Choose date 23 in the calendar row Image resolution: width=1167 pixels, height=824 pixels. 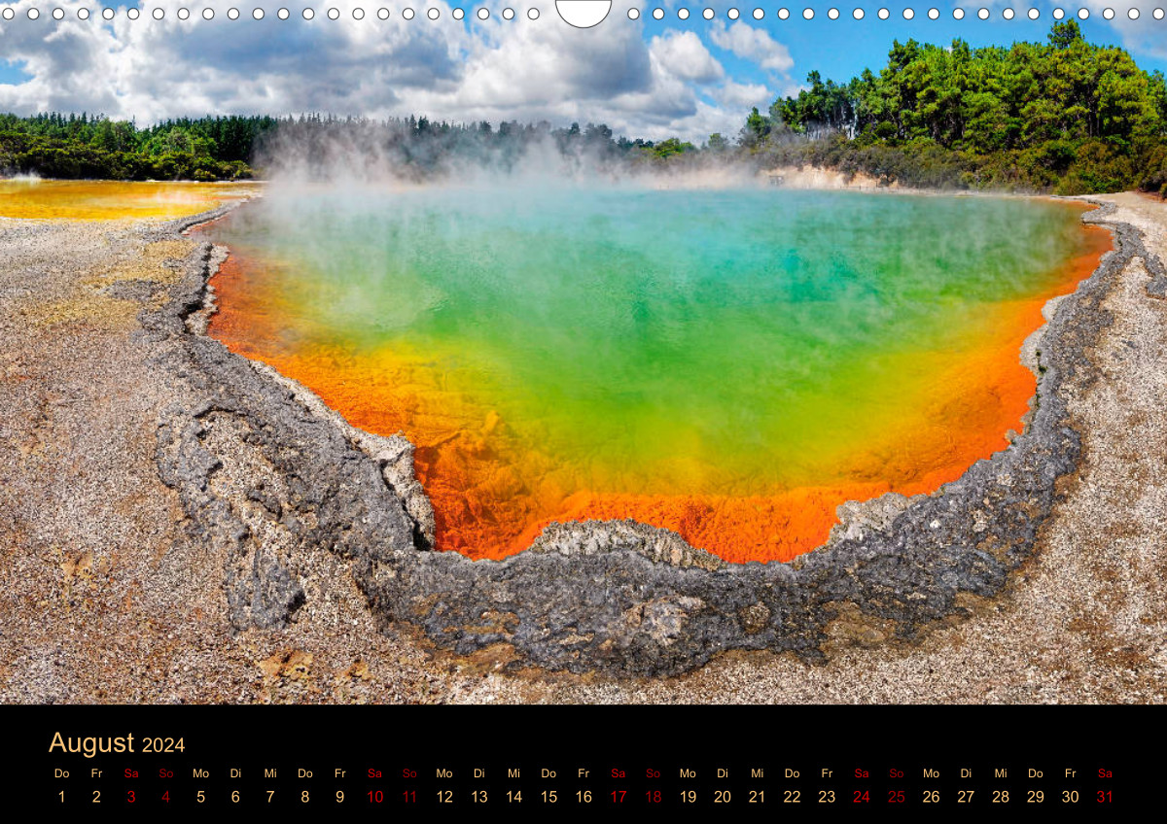[x=827, y=797]
